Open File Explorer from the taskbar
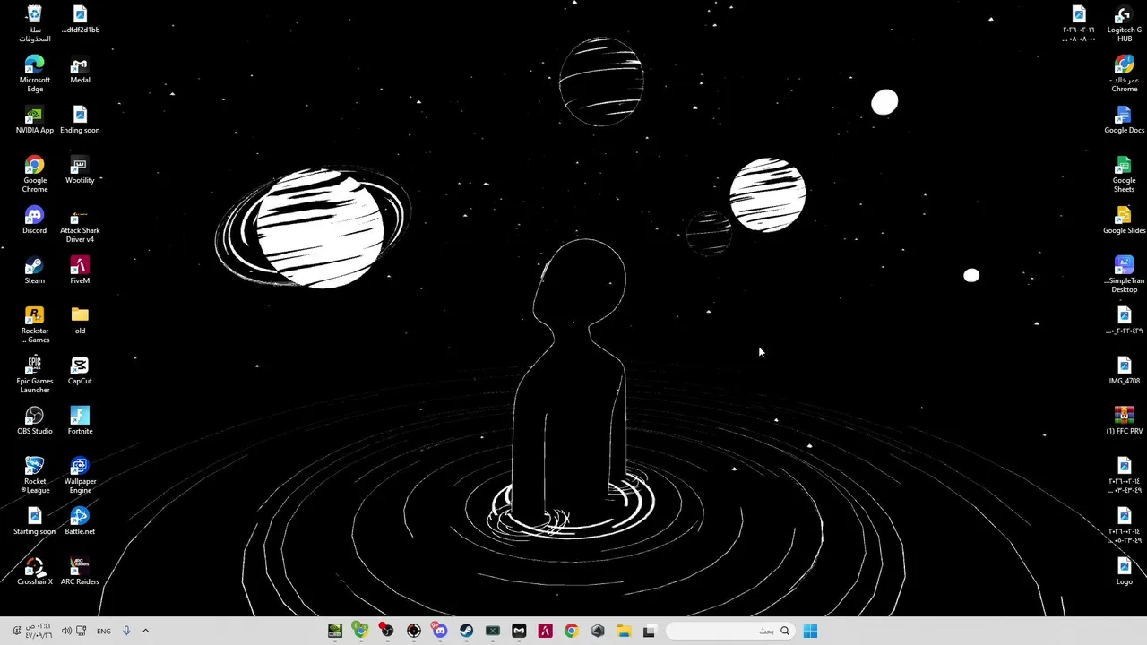 click(624, 631)
